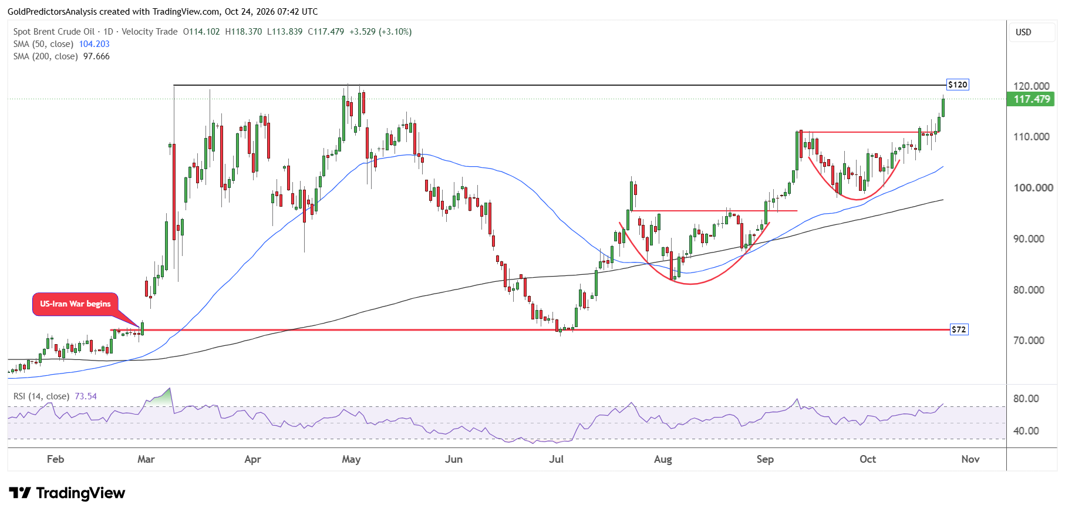The image size is (1065, 515).
Task: Click the Sep label on time axis
Action: [765, 459]
